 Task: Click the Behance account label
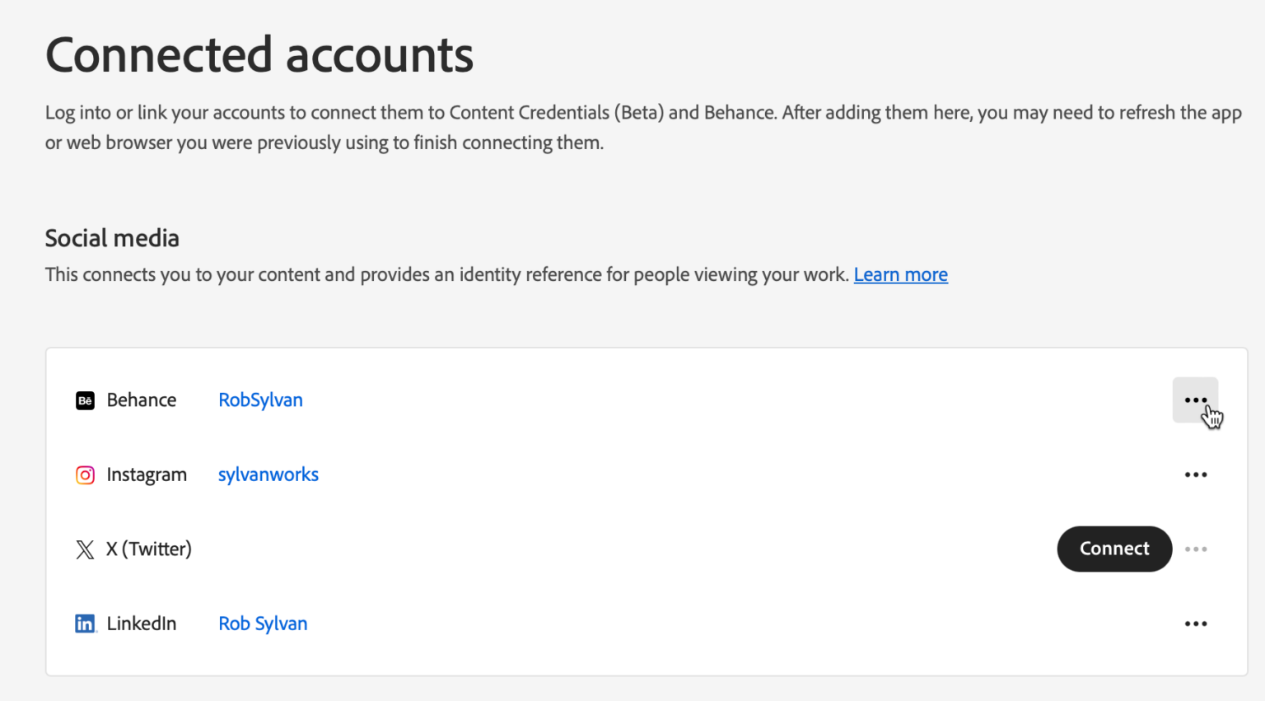click(x=142, y=400)
